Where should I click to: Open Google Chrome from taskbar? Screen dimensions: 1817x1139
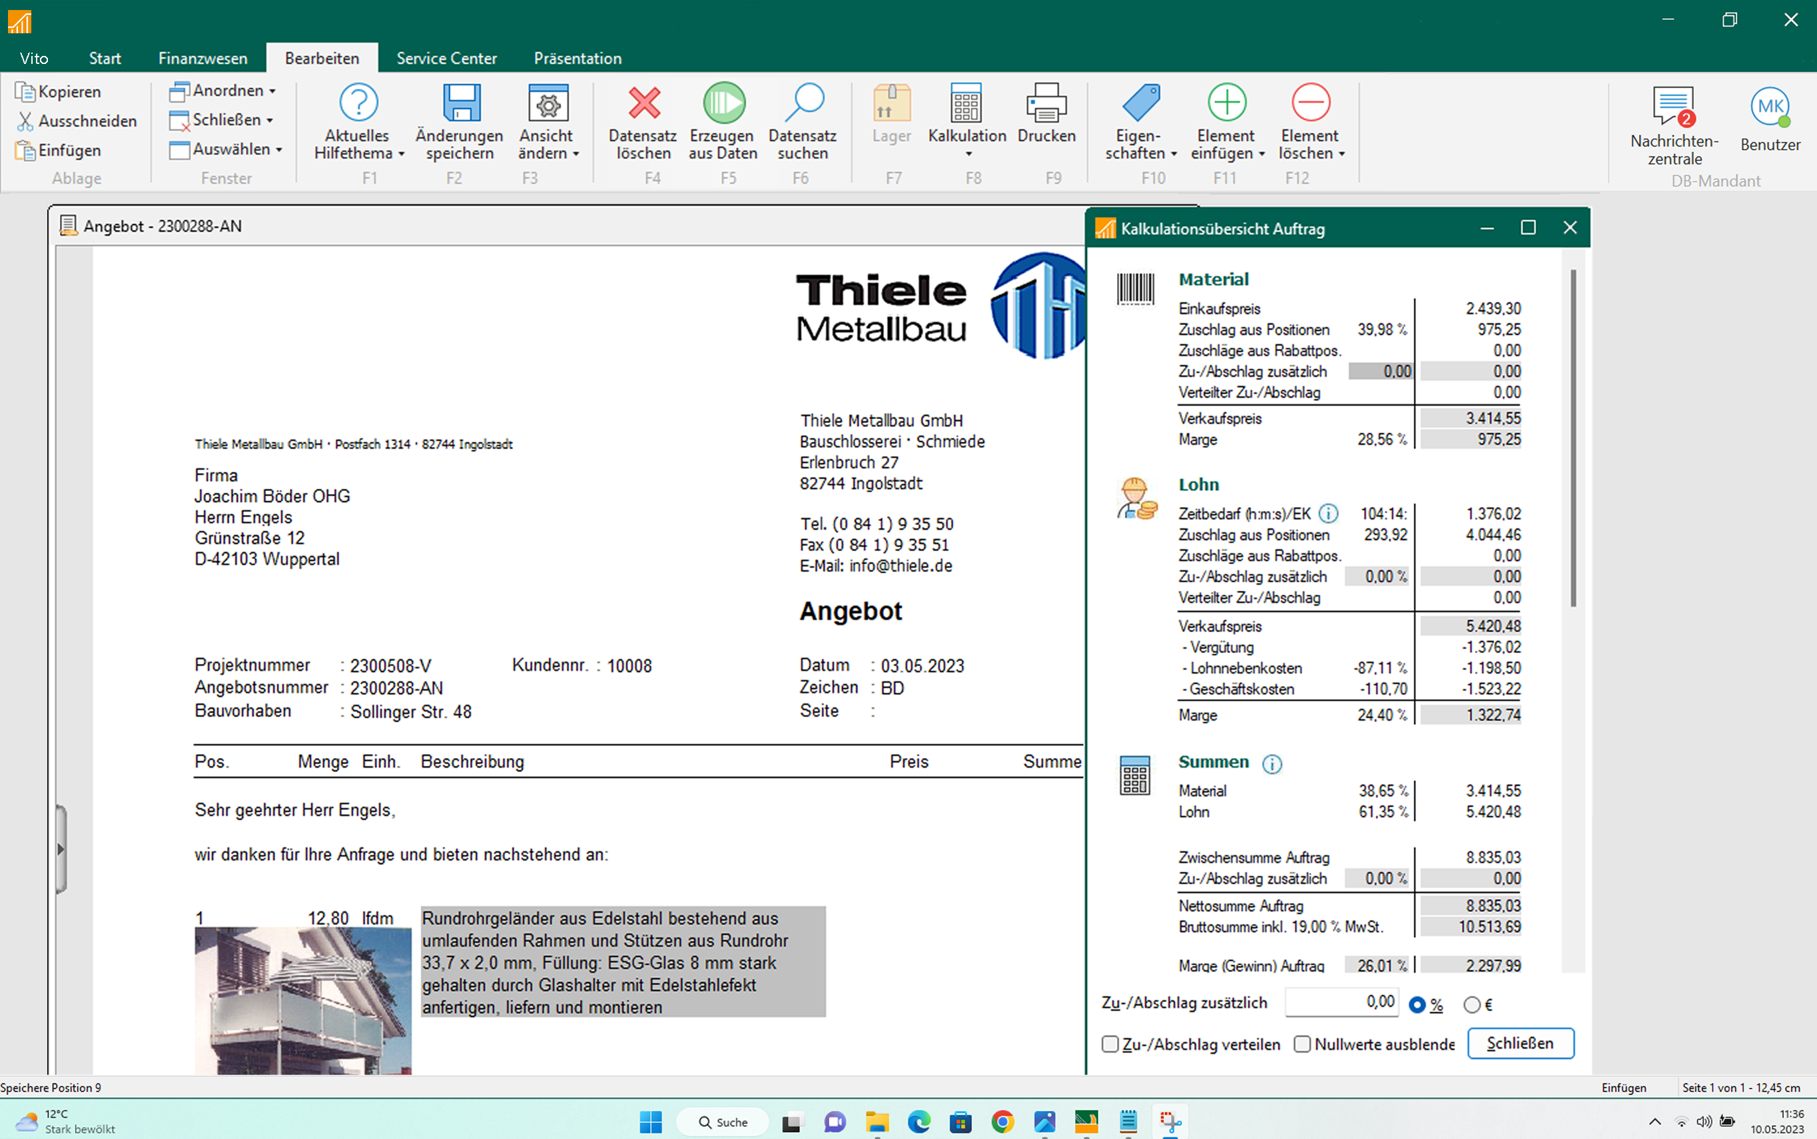(1002, 1122)
